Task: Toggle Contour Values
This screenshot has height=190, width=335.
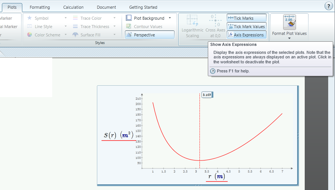Action: (x=144, y=27)
